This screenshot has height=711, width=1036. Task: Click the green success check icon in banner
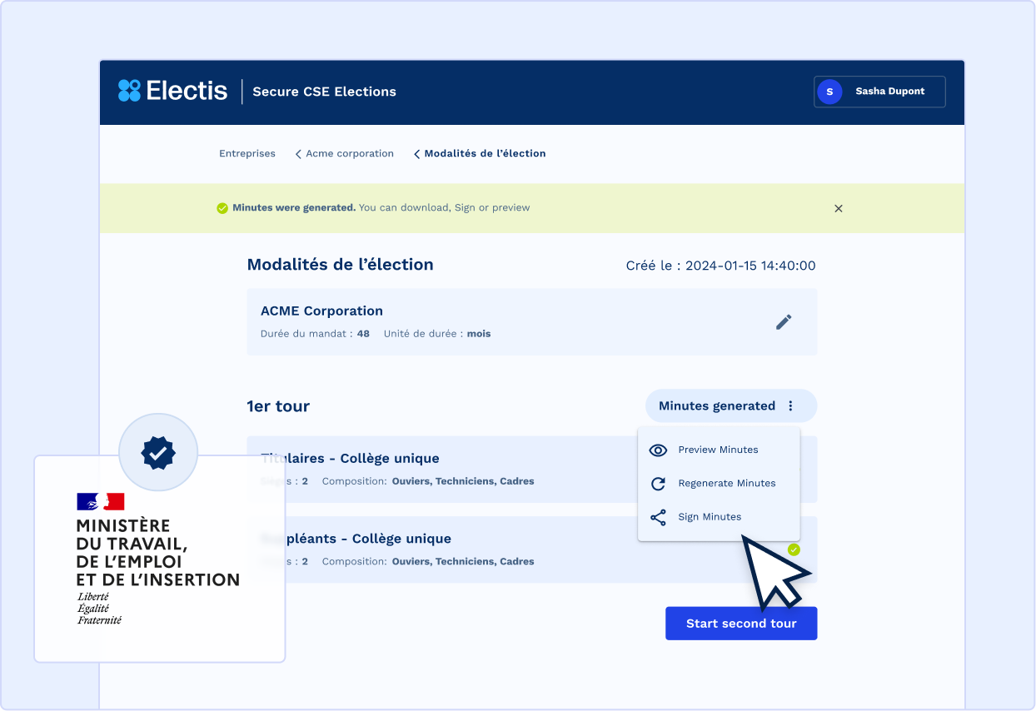(222, 208)
